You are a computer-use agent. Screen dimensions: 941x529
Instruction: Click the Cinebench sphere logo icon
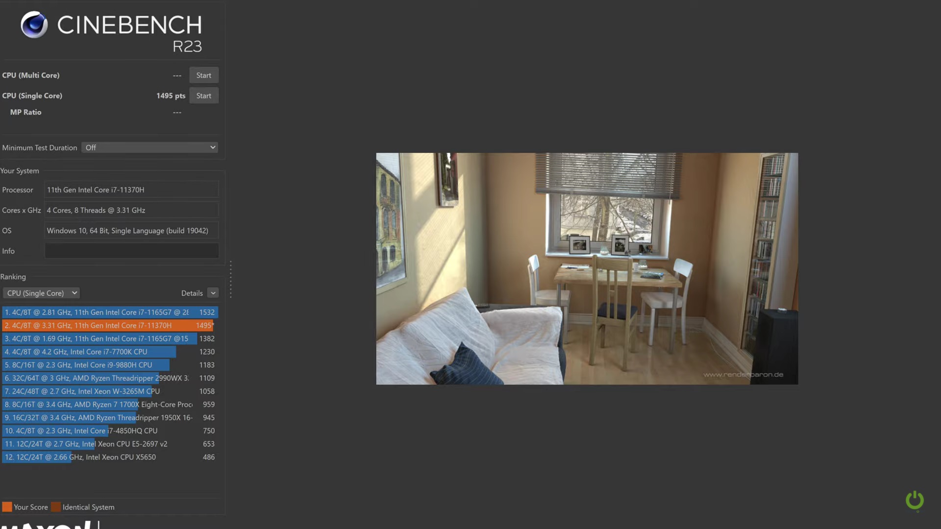click(x=34, y=24)
